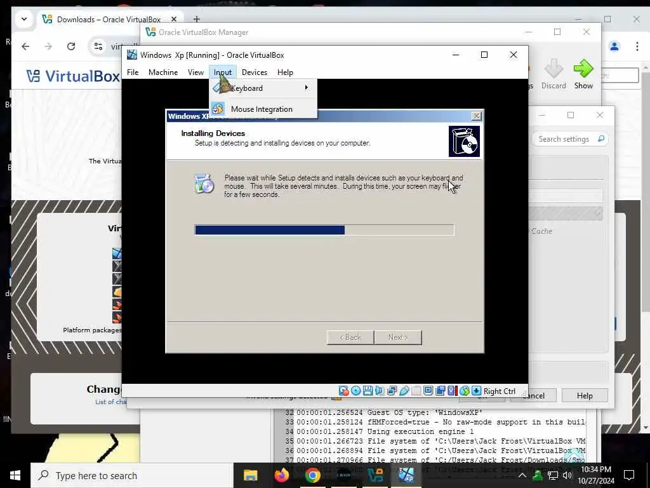Open the taskbar clock showing 10:34 PM
This screenshot has width=650, height=488.
coord(596,475)
